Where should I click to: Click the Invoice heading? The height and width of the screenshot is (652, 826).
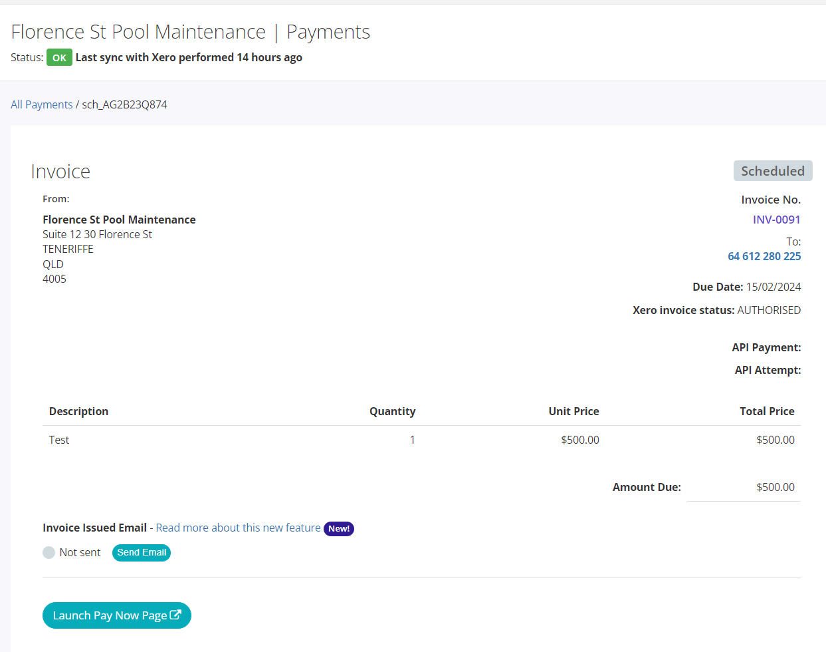pyautogui.click(x=60, y=172)
